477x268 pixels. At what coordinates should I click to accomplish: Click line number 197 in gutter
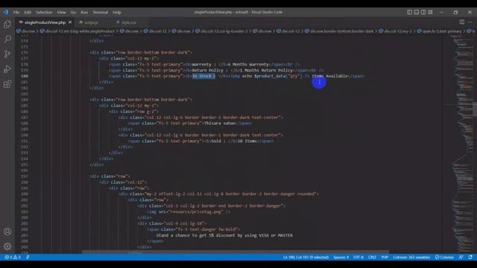[25, 176]
